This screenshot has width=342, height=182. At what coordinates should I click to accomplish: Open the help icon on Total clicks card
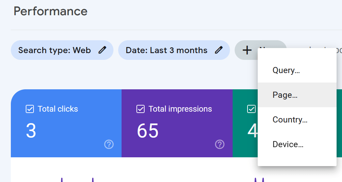click(109, 144)
